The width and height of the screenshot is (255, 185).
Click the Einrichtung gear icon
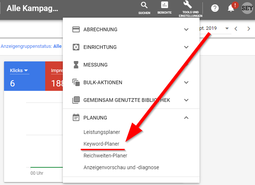[x=76, y=47]
